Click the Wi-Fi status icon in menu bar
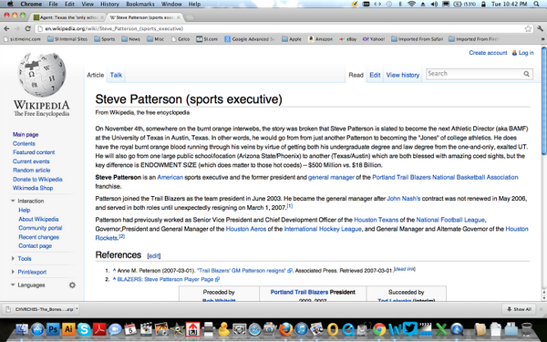Screen dimensions: 547x342 tap(412, 5)
